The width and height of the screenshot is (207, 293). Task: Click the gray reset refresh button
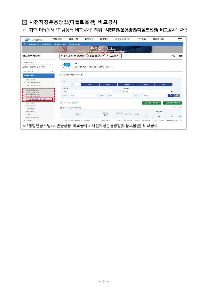[177, 95]
